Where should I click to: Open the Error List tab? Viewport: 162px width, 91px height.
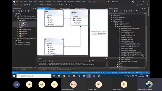coord(55,70)
